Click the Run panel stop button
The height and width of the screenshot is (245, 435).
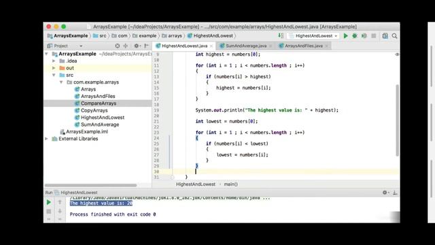pos(48,212)
